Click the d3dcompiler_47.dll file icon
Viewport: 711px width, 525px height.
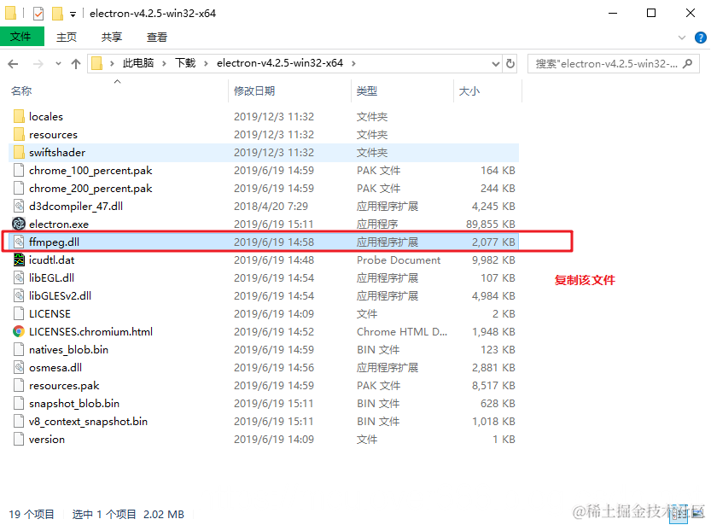19,207
